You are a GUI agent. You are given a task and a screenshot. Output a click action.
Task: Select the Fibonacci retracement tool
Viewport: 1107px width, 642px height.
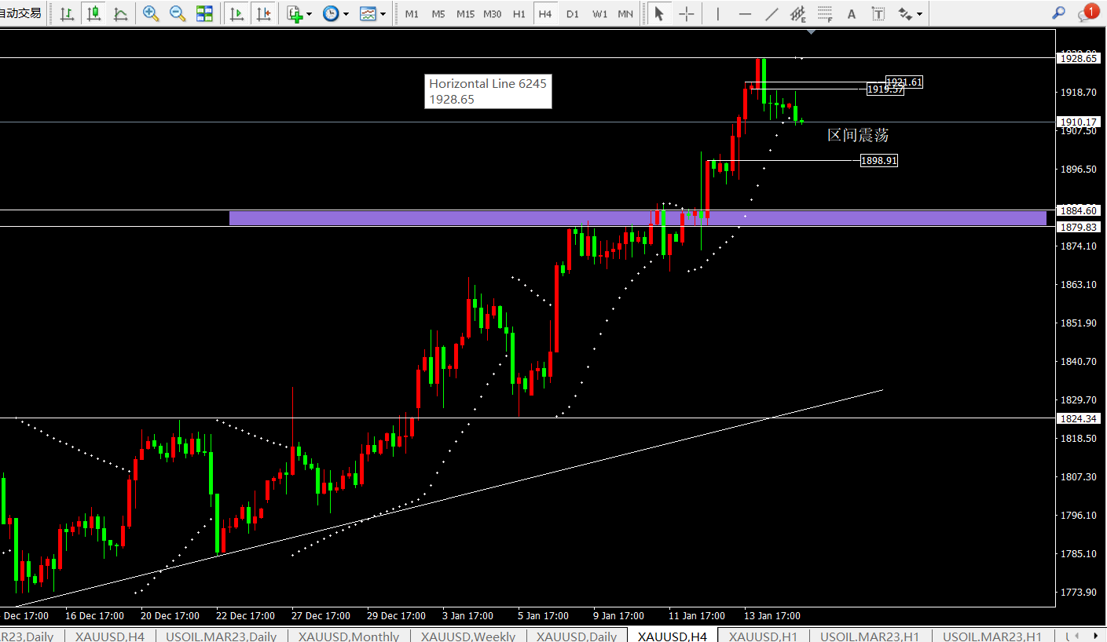[x=825, y=13]
